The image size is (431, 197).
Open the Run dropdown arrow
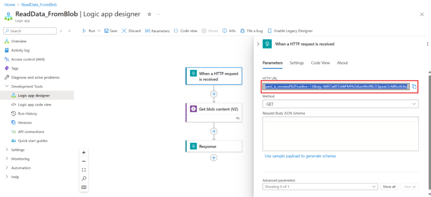[99, 31]
